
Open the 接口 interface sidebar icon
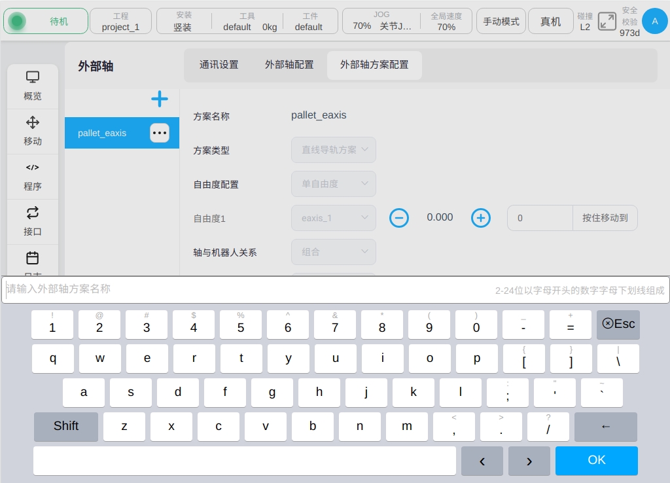(33, 222)
